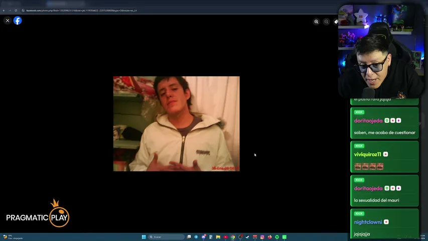The height and width of the screenshot is (241, 428).
Task: Click the taskbar Buscar search box
Action: (166, 237)
